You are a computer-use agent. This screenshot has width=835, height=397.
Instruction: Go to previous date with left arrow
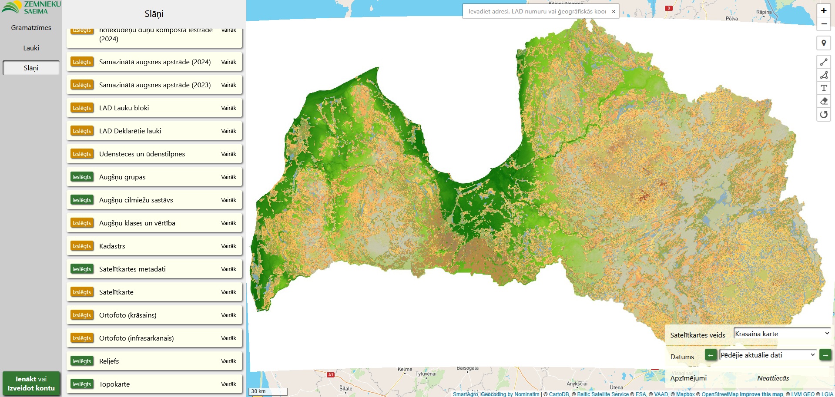(710, 355)
